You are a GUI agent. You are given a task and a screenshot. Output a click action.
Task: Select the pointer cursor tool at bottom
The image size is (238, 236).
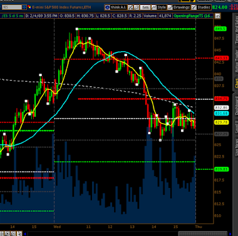(x=19, y=234)
